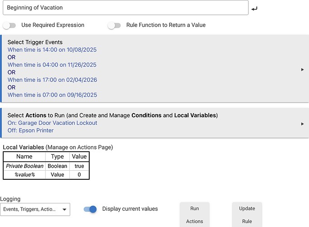This screenshot has width=309, height=227.
Task: Click the %value% variable name cell
Action: click(x=24, y=174)
